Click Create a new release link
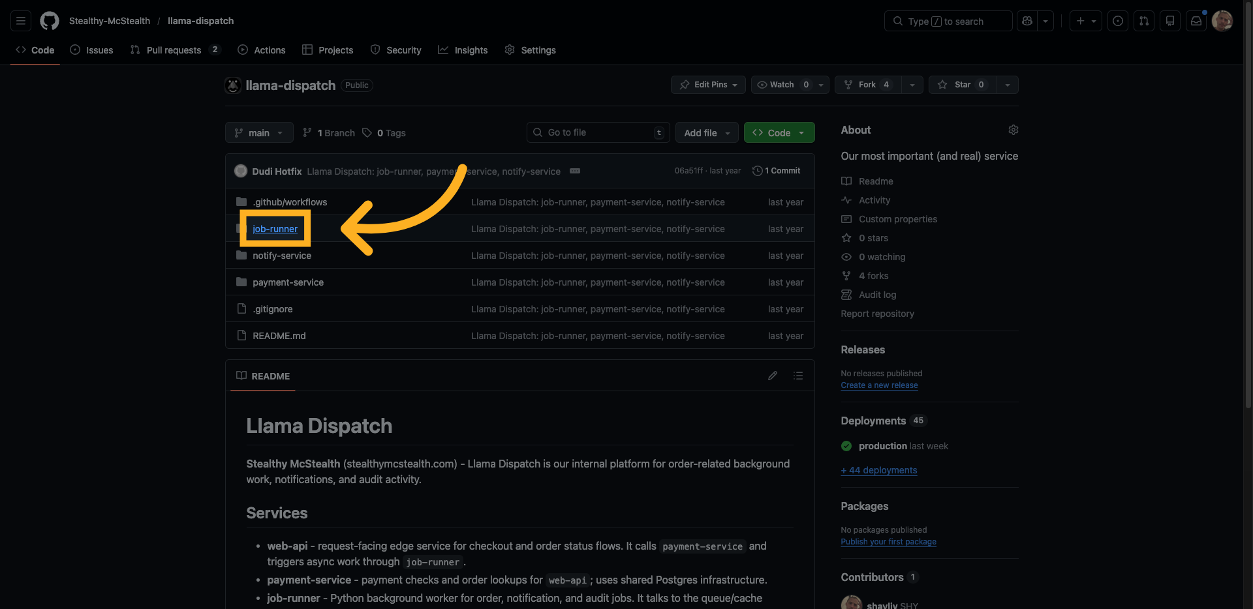The height and width of the screenshot is (609, 1253). pyautogui.click(x=879, y=385)
